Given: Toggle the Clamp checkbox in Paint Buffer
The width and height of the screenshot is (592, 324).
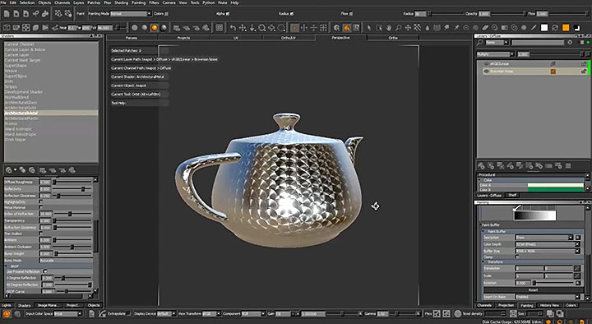Looking at the screenshot, I should pyautogui.click(x=517, y=257).
